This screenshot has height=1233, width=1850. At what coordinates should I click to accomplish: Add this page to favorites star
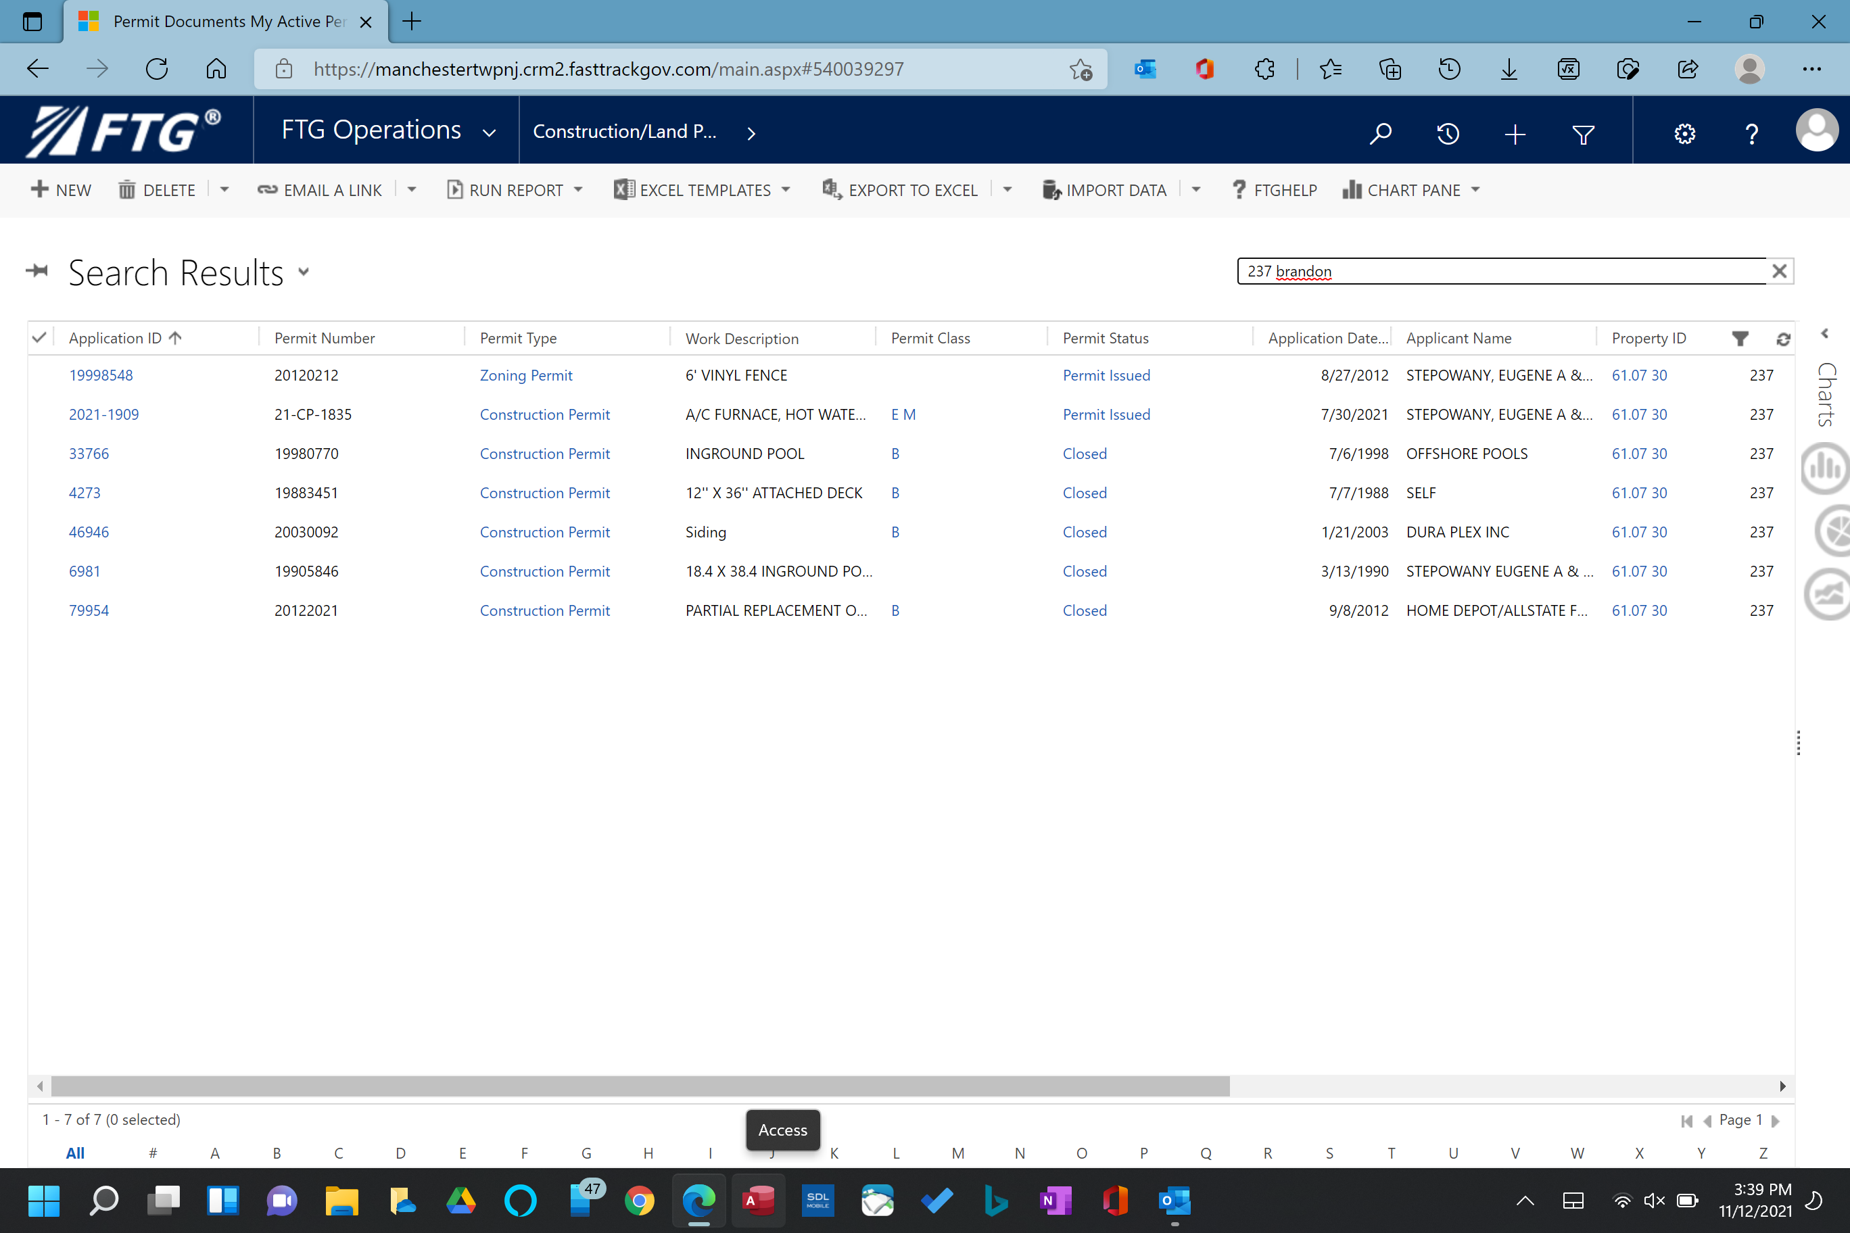[x=1081, y=69]
